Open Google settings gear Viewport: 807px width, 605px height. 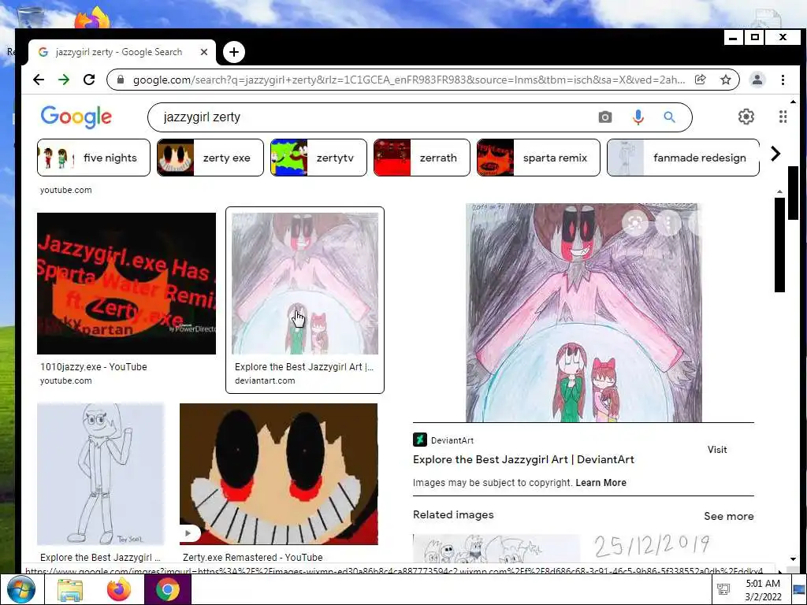pyautogui.click(x=746, y=117)
